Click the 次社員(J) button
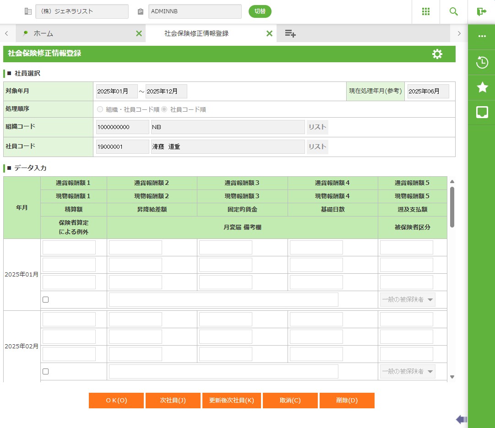The width and height of the screenshot is (495, 428). click(173, 401)
